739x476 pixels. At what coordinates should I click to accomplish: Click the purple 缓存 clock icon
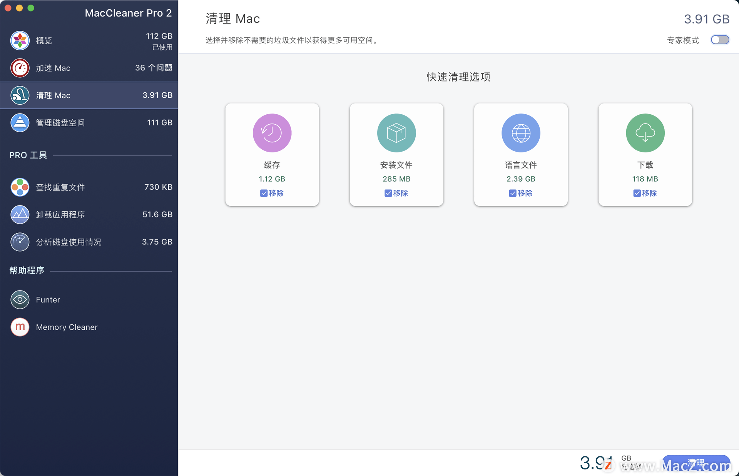click(x=272, y=133)
